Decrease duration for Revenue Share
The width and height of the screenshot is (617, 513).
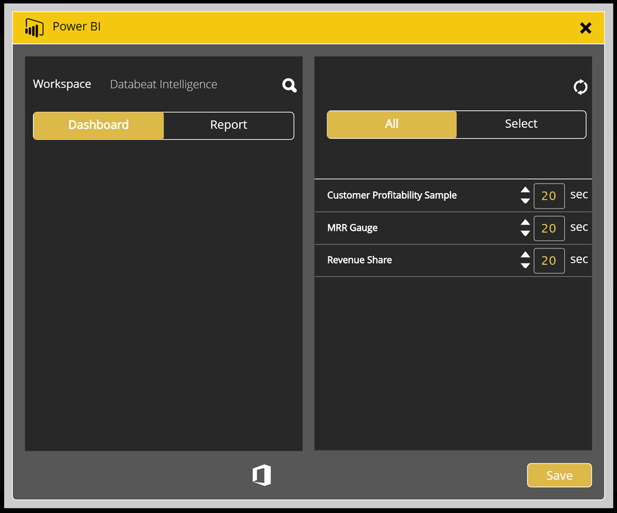[x=525, y=265]
